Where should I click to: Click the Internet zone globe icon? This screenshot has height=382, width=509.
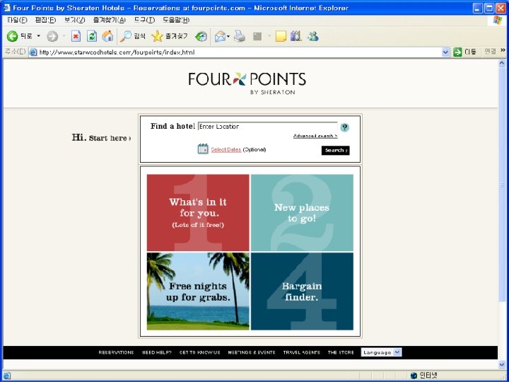click(414, 376)
